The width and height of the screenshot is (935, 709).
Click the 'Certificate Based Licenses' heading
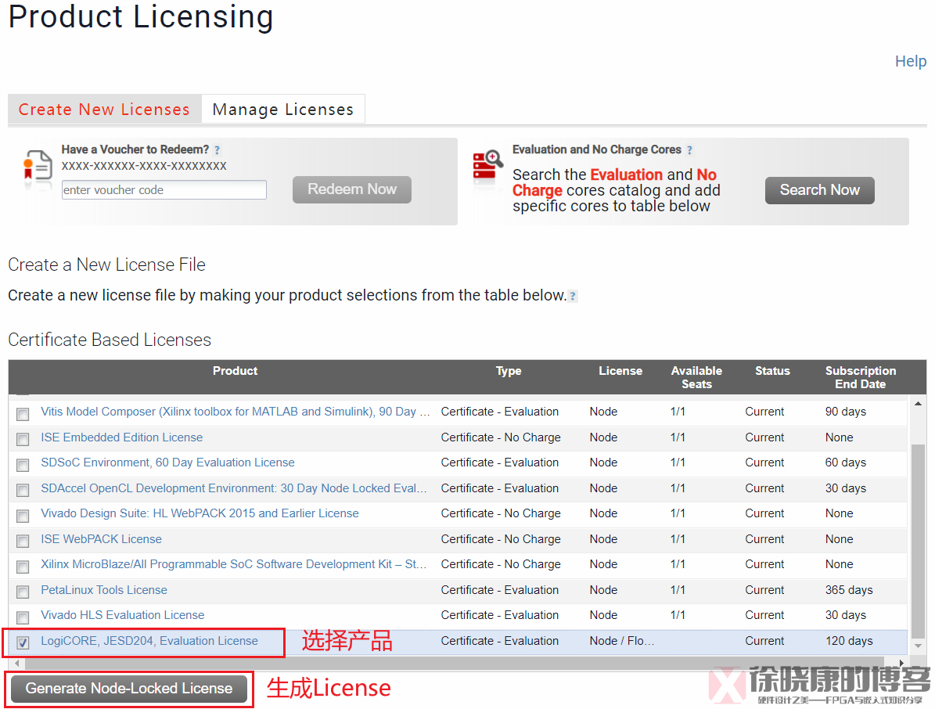pyautogui.click(x=110, y=340)
